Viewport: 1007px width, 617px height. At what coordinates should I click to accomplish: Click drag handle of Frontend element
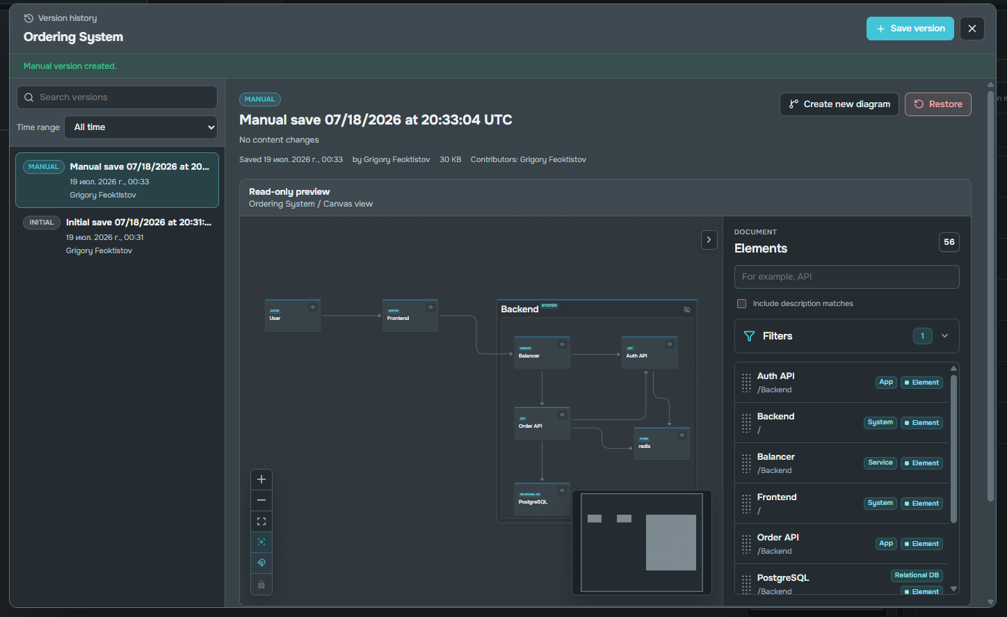pos(746,504)
